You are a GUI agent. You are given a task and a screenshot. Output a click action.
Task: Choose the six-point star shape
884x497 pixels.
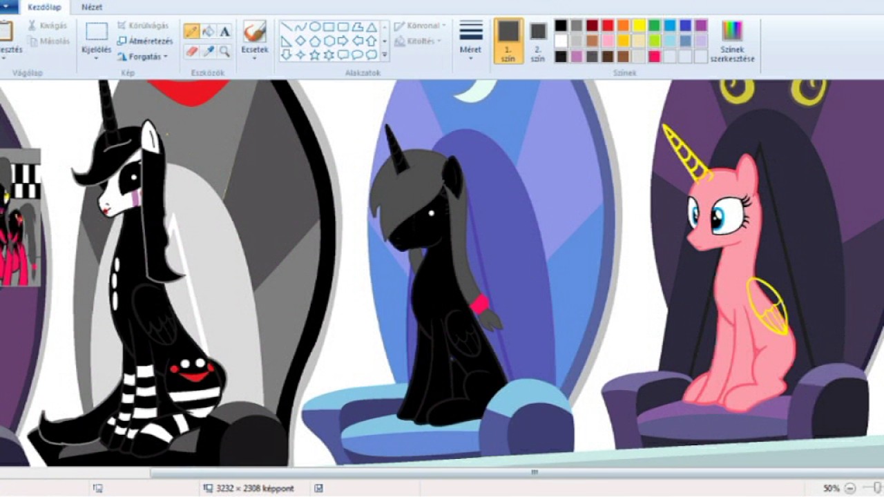(x=329, y=55)
